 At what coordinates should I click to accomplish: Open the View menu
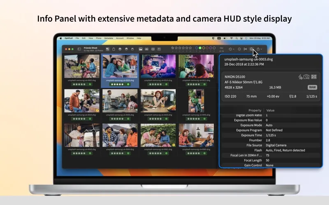90,38
